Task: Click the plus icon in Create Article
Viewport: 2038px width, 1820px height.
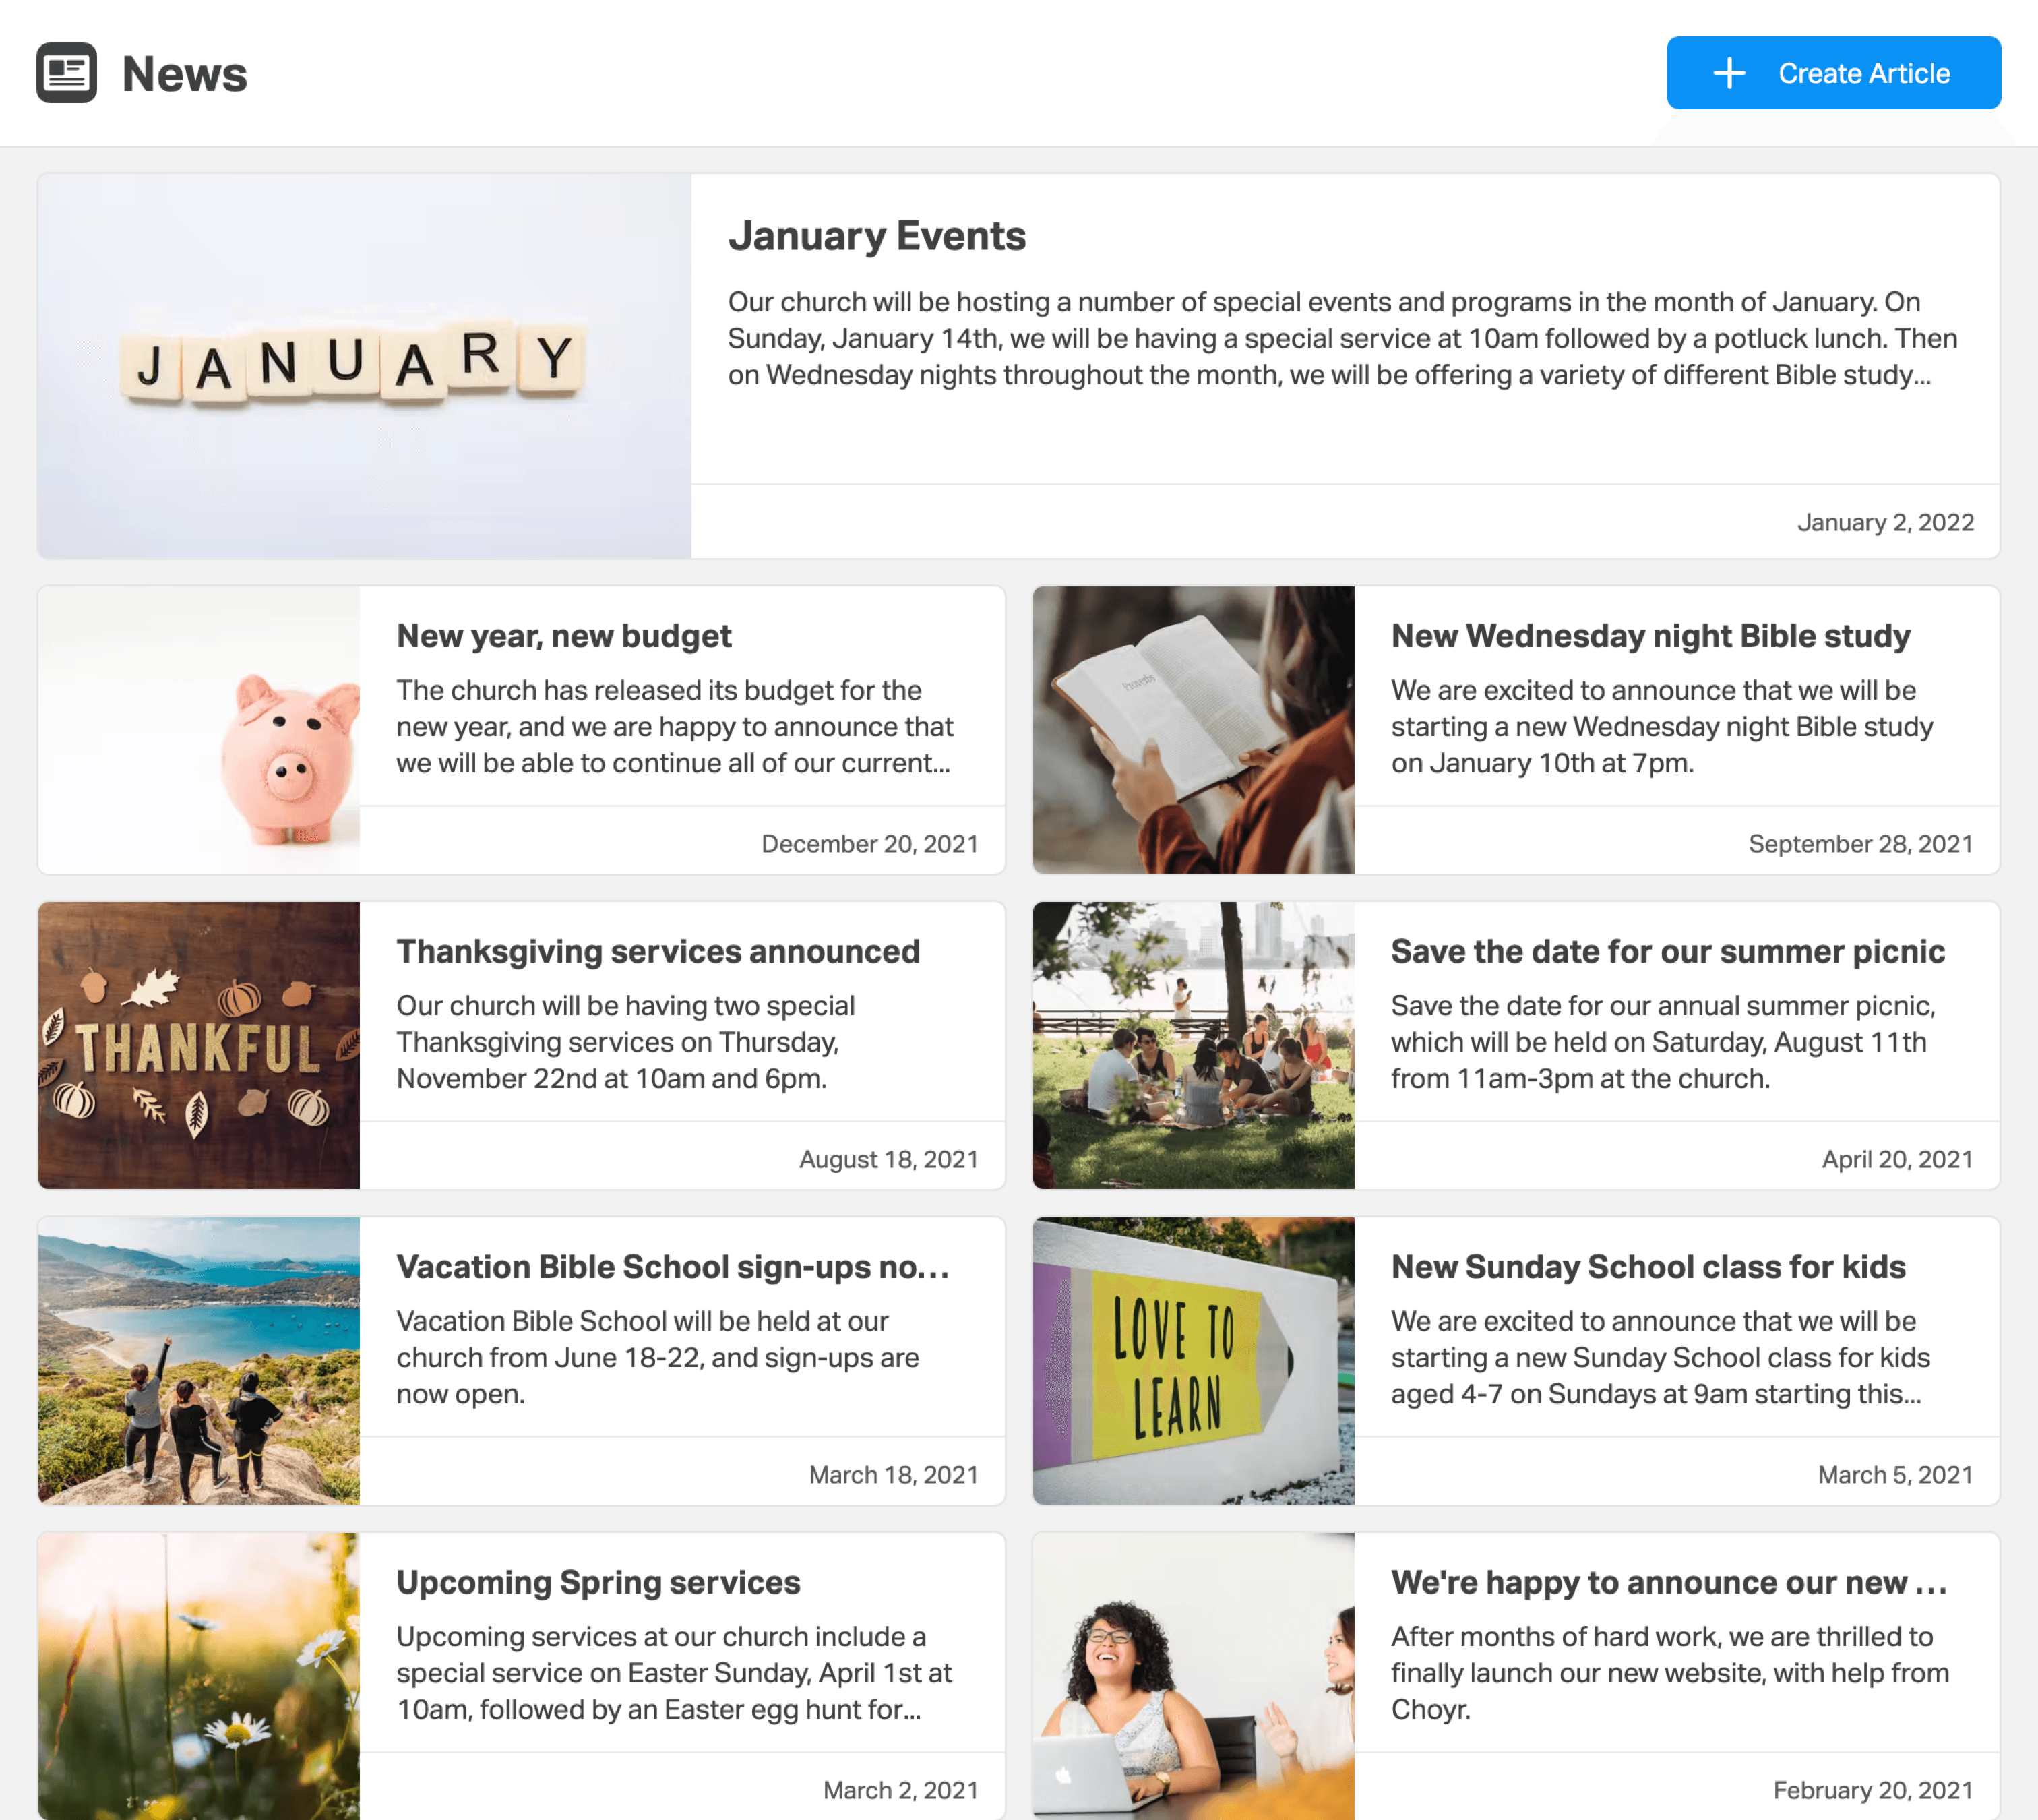Action: (x=1729, y=73)
